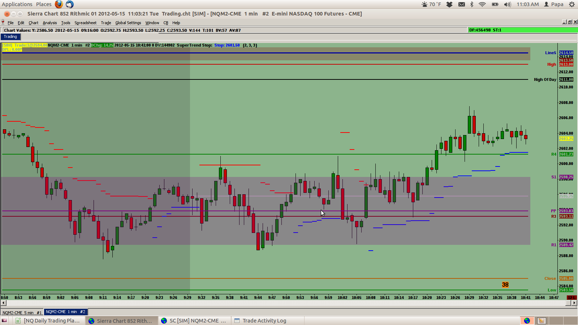
Task: Open the Dropbox indicator in system tray
Action: pos(449,4)
